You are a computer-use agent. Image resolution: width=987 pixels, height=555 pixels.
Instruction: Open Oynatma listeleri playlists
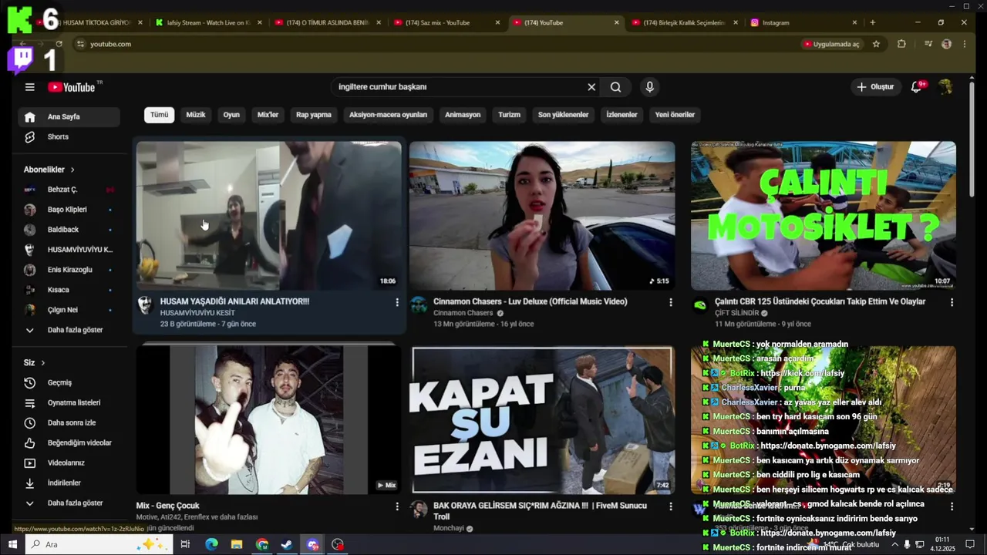[x=69, y=403]
